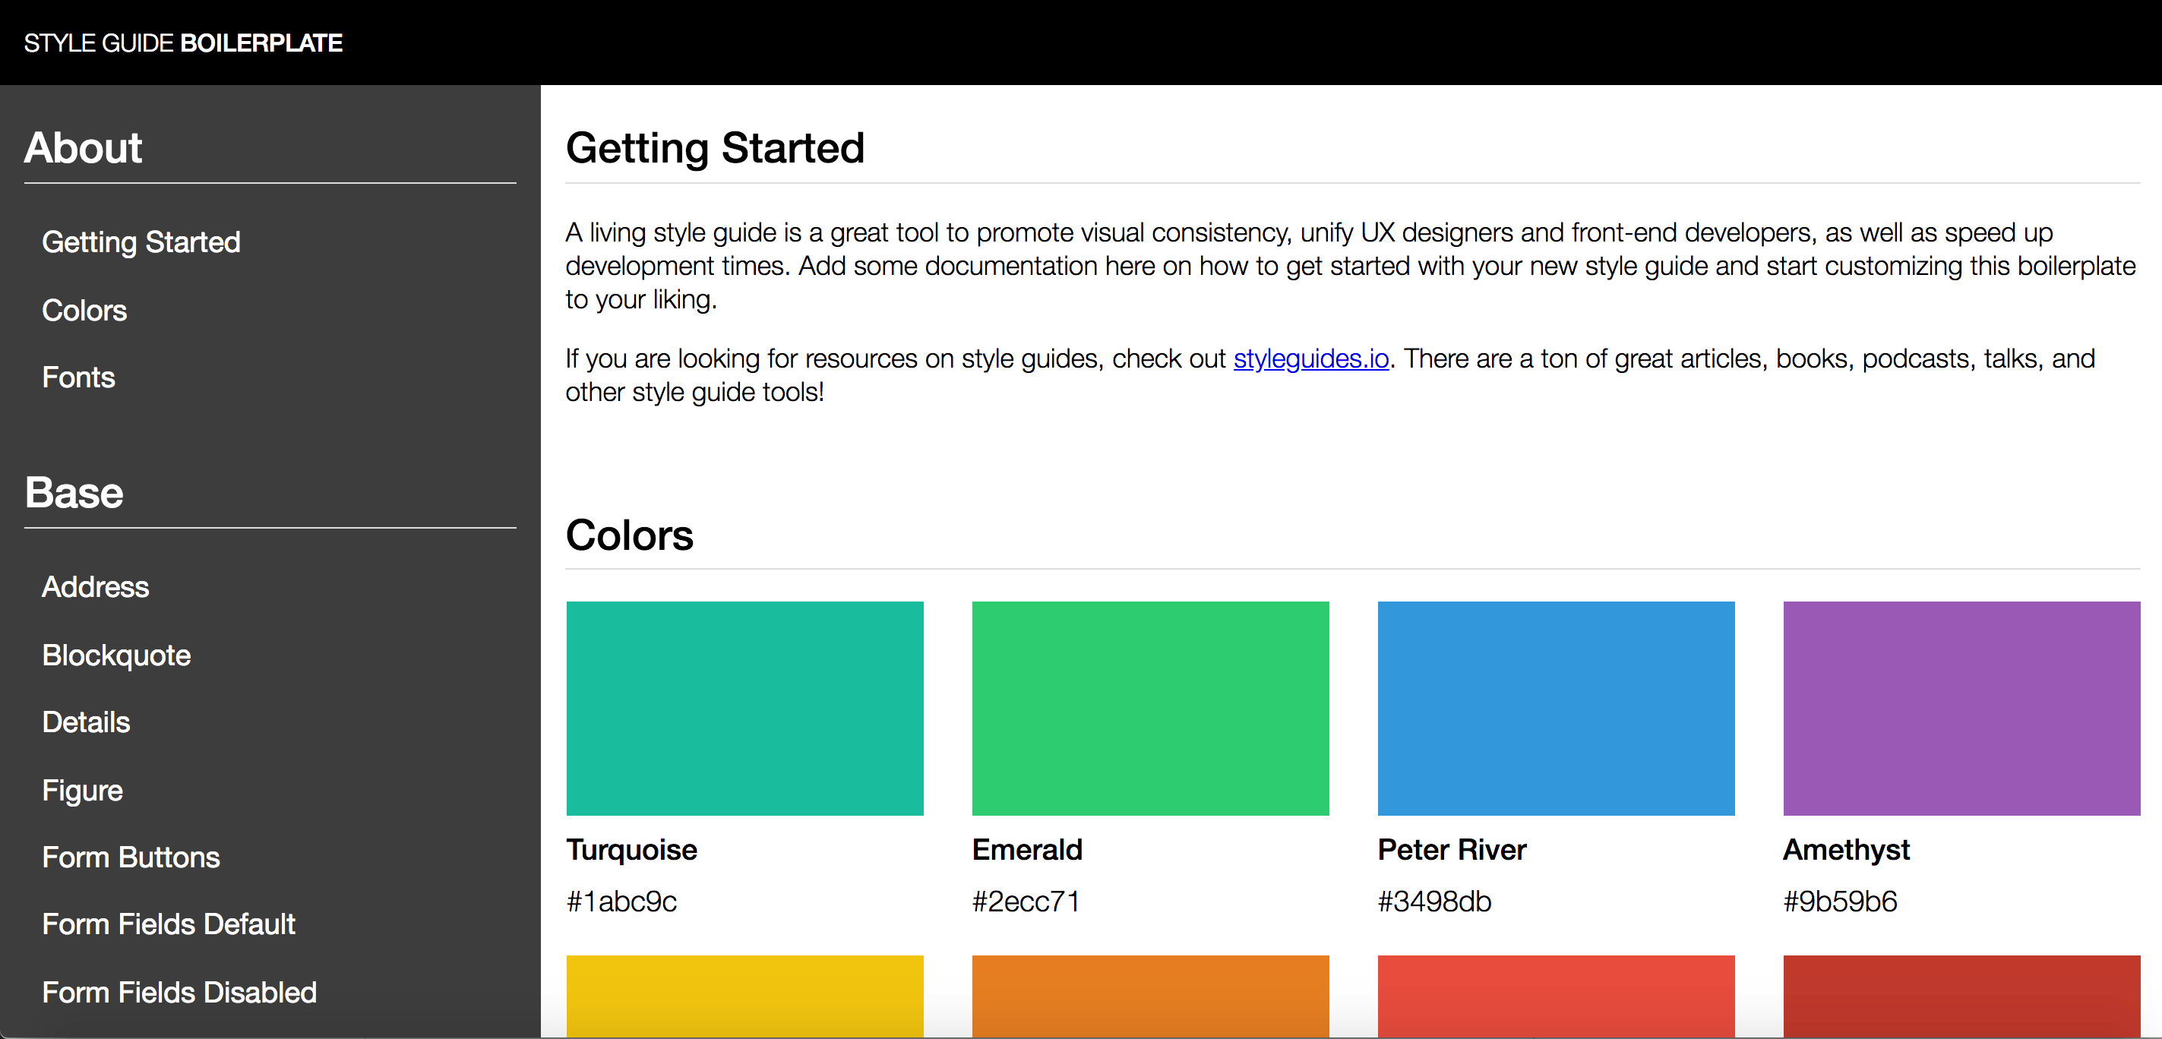Go to Colors in the sidebar
Screen dimensions: 2162x1039
(84, 310)
